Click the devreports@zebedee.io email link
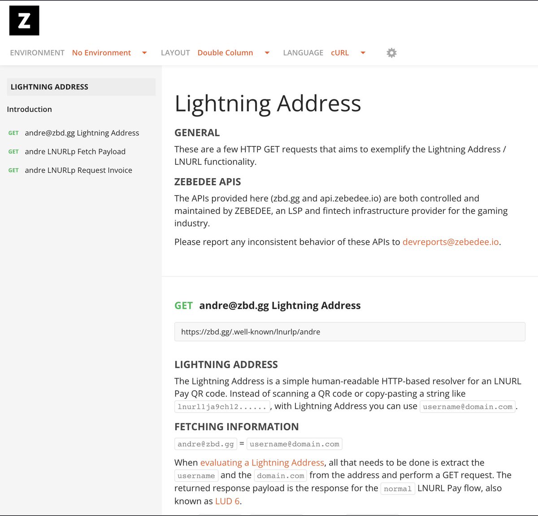The width and height of the screenshot is (538, 516). pyautogui.click(x=451, y=242)
